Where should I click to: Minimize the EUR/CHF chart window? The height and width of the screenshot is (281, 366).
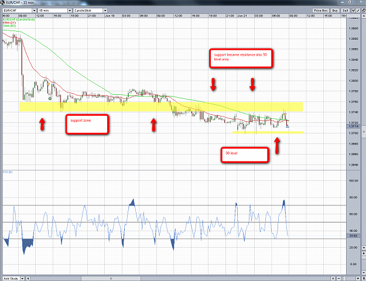(x=342, y=2)
